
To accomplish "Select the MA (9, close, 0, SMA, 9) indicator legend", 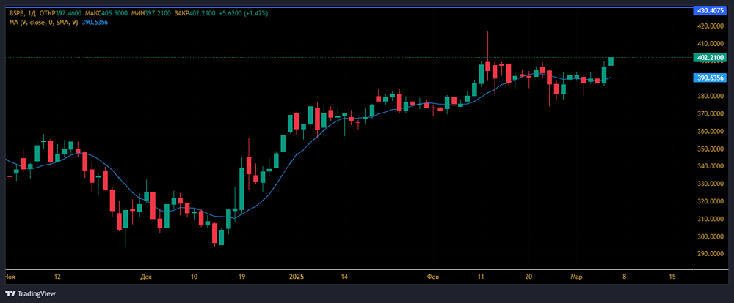I will (43, 23).
